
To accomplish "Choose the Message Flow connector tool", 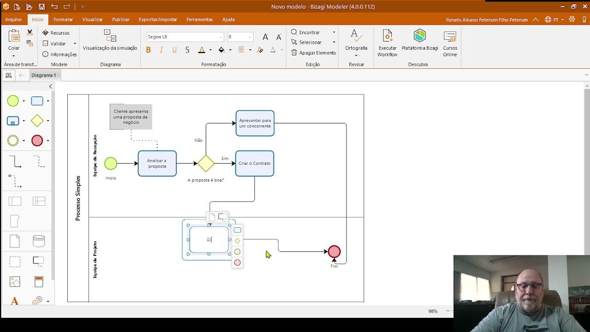I will 15,181.
